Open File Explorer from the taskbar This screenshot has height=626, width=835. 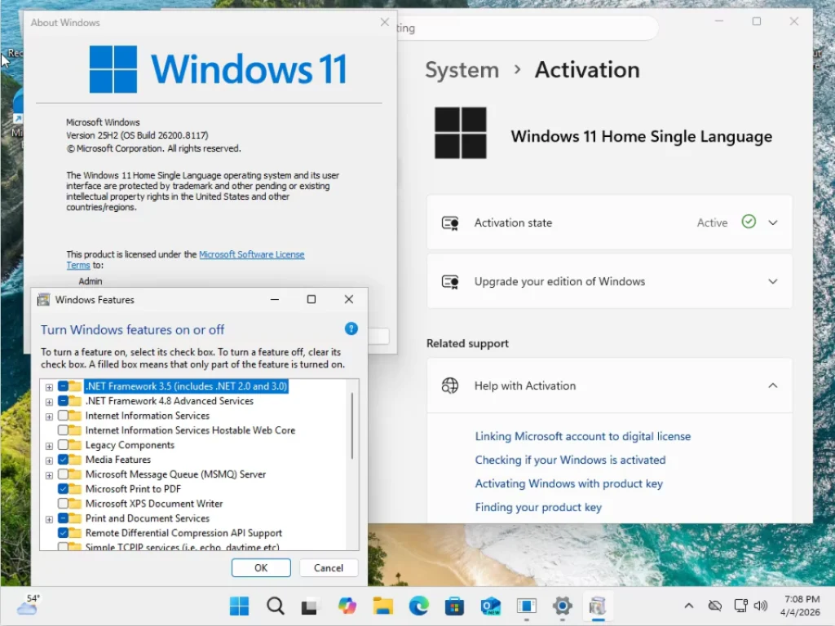pyautogui.click(x=383, y=606)
